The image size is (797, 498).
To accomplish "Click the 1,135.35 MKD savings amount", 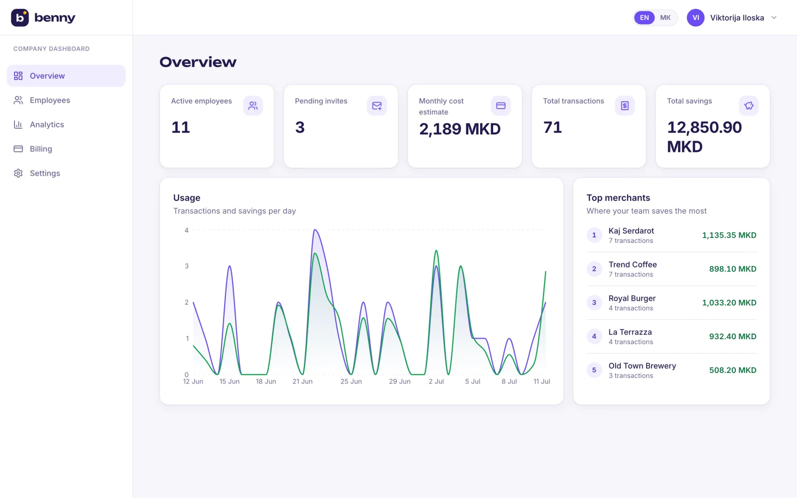I will coord(729,235).
